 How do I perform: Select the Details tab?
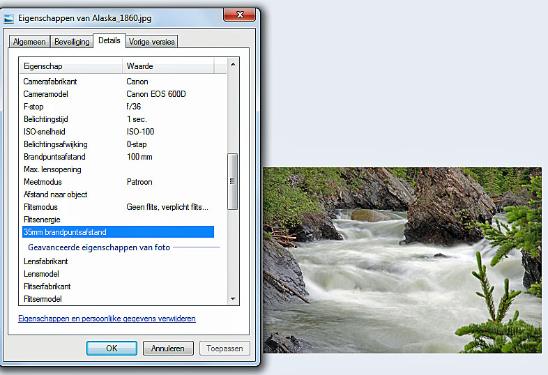tap(109, 40)
